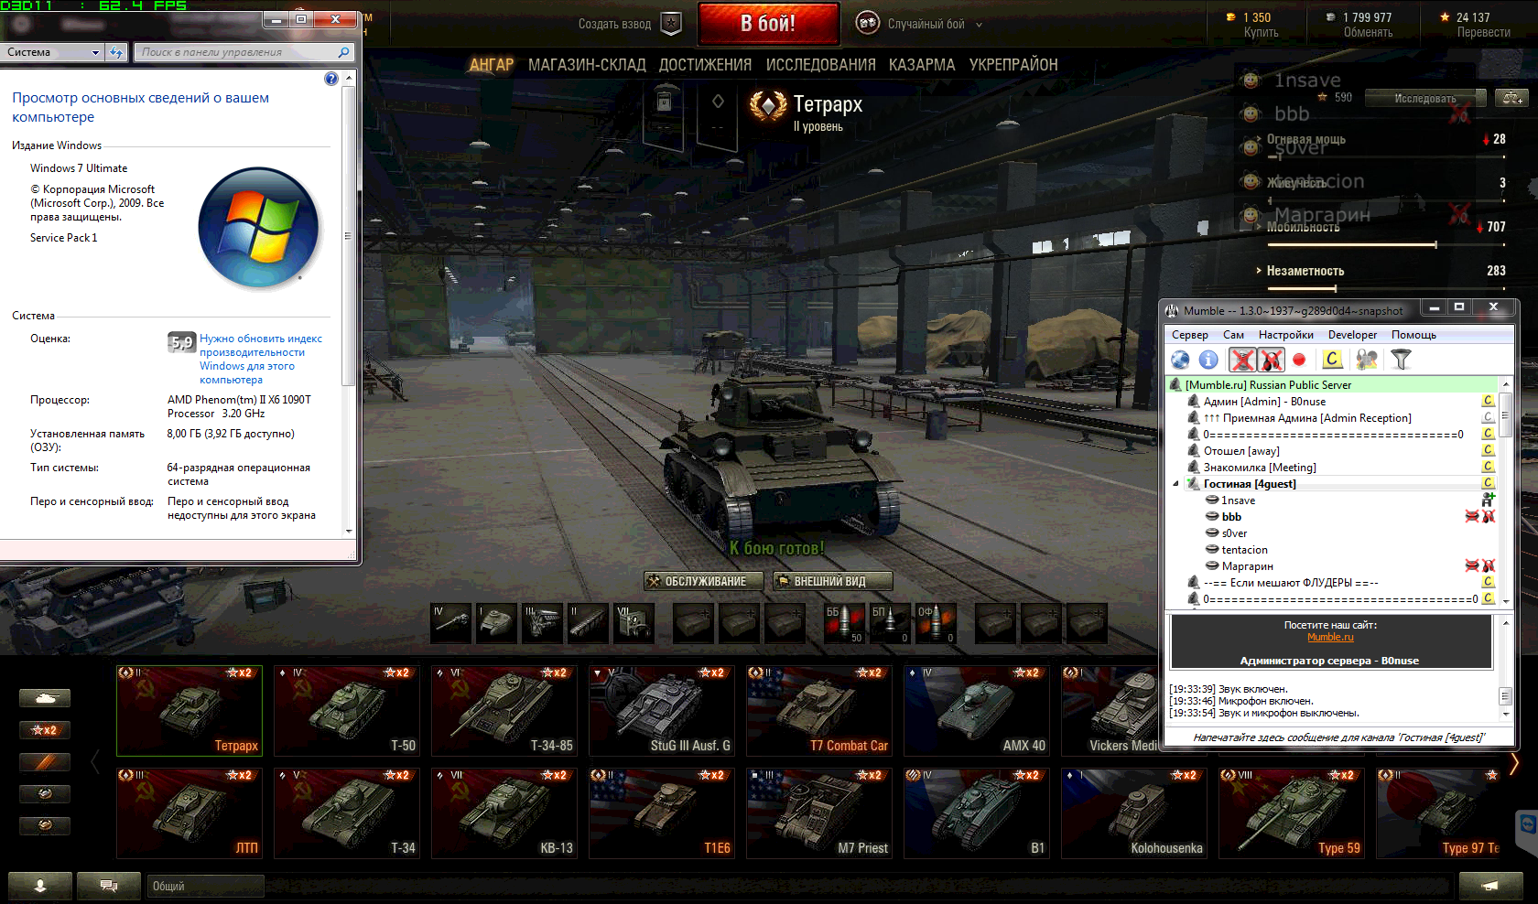
Task: Click the Mumble server connect globe icon
Action: pos(1180,361)
